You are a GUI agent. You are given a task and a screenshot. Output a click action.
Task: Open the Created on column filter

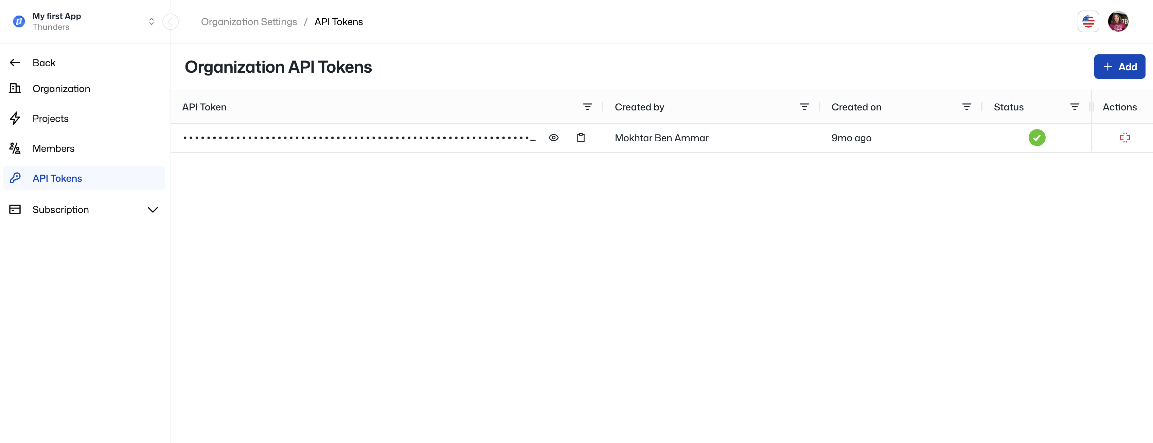tap(966, 107)
